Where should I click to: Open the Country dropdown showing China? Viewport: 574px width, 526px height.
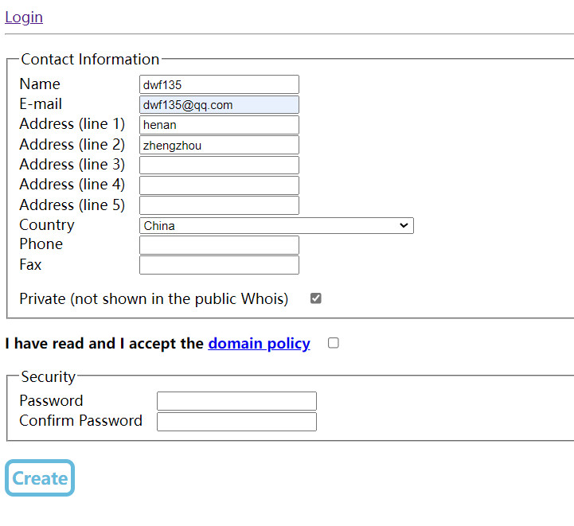tap(276, 226)
